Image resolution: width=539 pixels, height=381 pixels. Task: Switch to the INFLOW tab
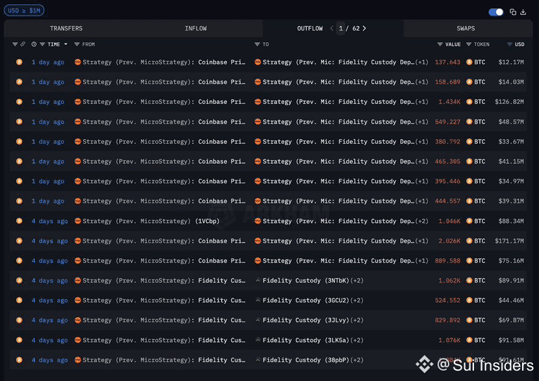[x=196, y=28]
